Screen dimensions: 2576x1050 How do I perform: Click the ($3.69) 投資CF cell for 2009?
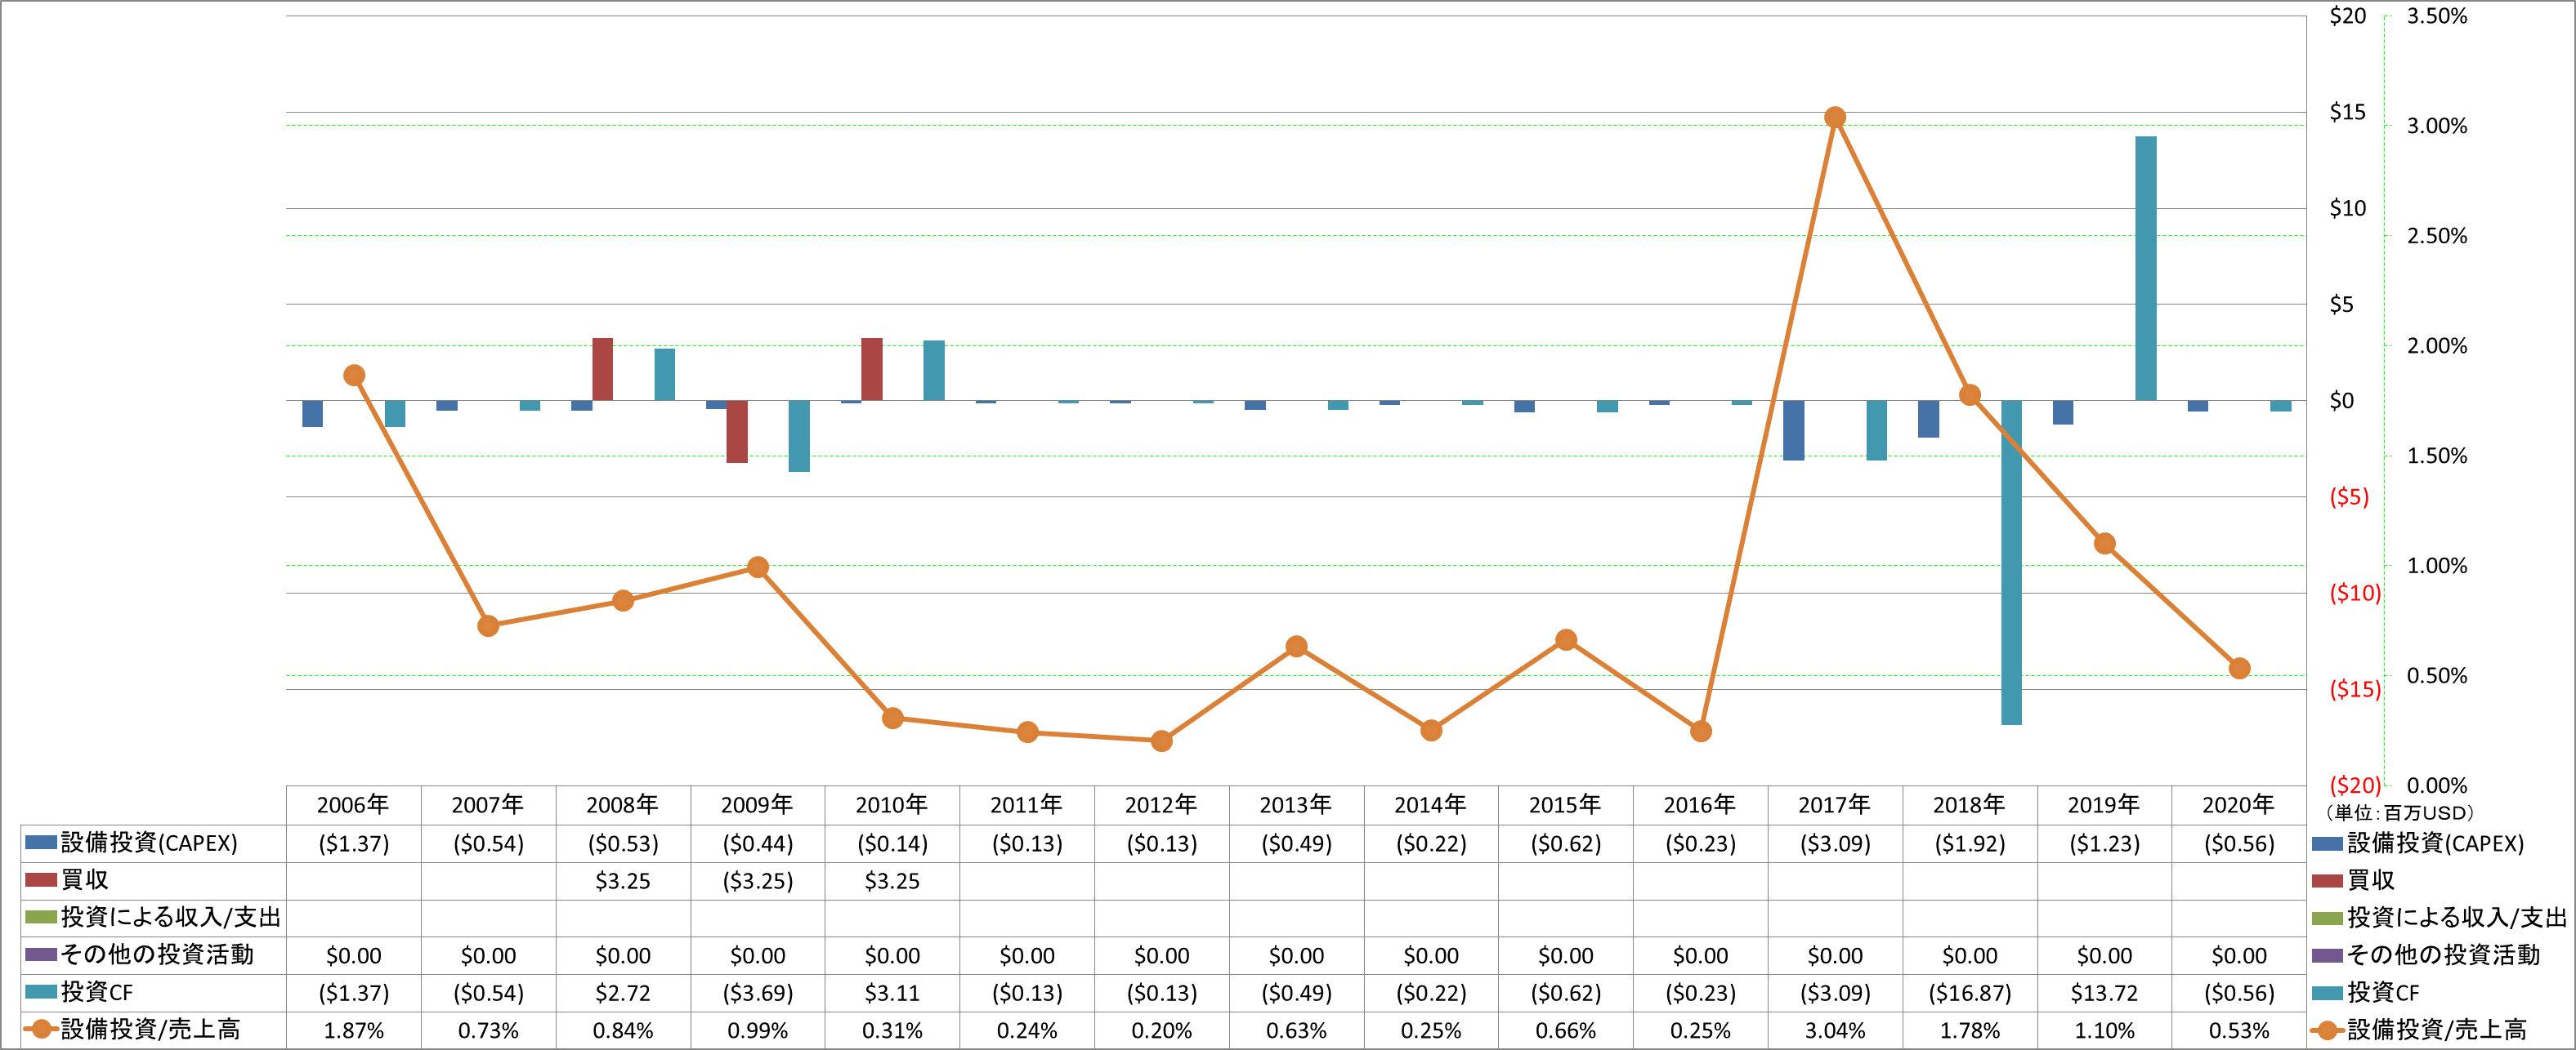point(757,993)
